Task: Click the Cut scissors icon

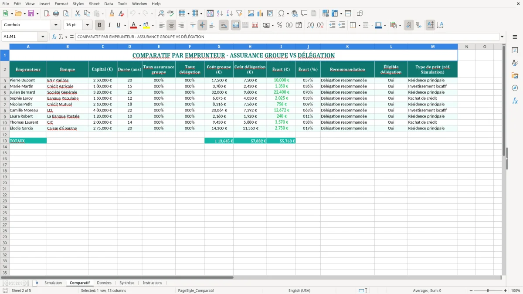Action: pos(78,14)
